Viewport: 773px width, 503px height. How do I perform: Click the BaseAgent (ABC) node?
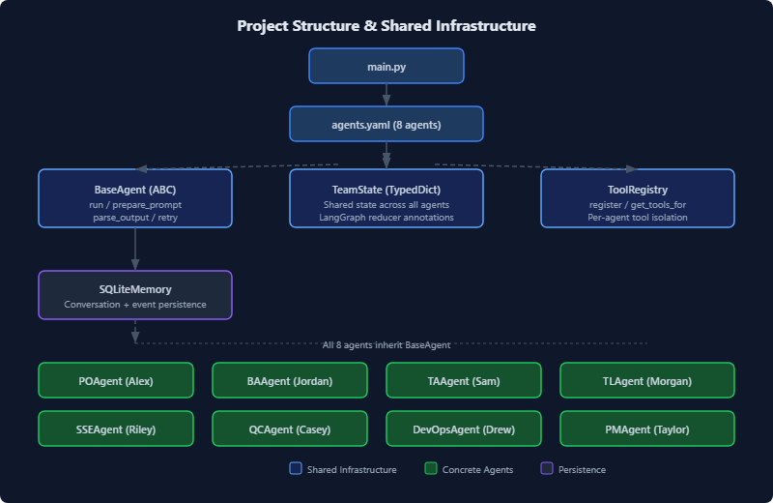tap(135, 198)
